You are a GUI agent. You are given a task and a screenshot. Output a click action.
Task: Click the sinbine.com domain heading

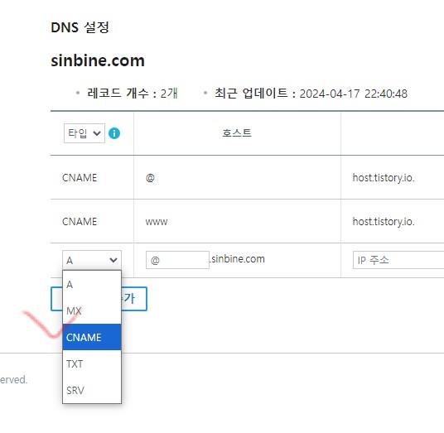pyautogui.click(x=98, y=60)
